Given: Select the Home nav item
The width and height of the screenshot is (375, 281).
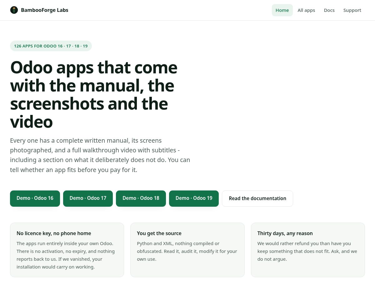Looking at the screenshot, I should (x=282, y=10).
